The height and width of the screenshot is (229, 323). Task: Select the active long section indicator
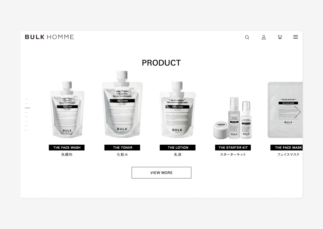(x=27, y=108)
